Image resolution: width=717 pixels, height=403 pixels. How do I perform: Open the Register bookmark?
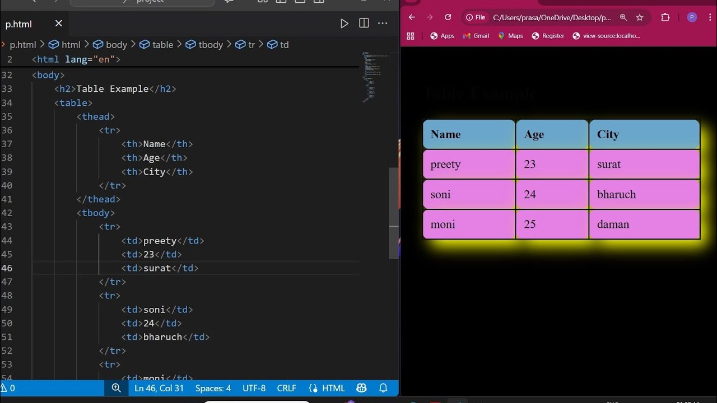pyautogui.click(x=548, y=36)
